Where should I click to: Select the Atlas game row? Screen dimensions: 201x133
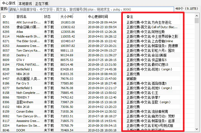click(98, 32)
